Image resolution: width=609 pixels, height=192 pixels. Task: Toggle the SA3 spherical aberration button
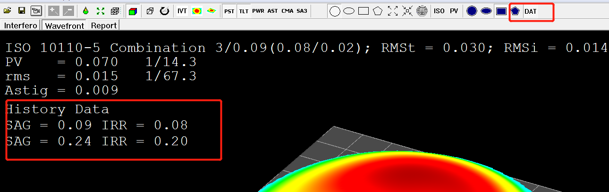pyautogui.click(x=302, y=11)
